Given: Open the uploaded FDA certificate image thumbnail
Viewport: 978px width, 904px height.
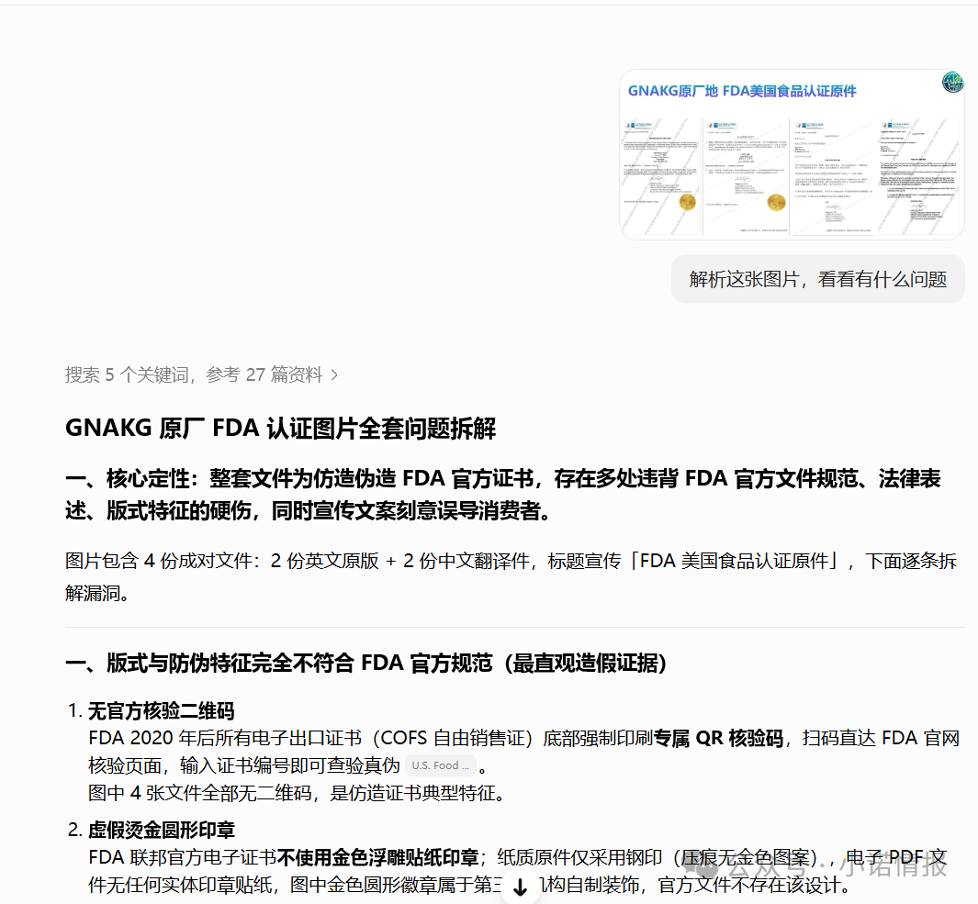Looking at the screenshot, I should click(x=792, y=154).
